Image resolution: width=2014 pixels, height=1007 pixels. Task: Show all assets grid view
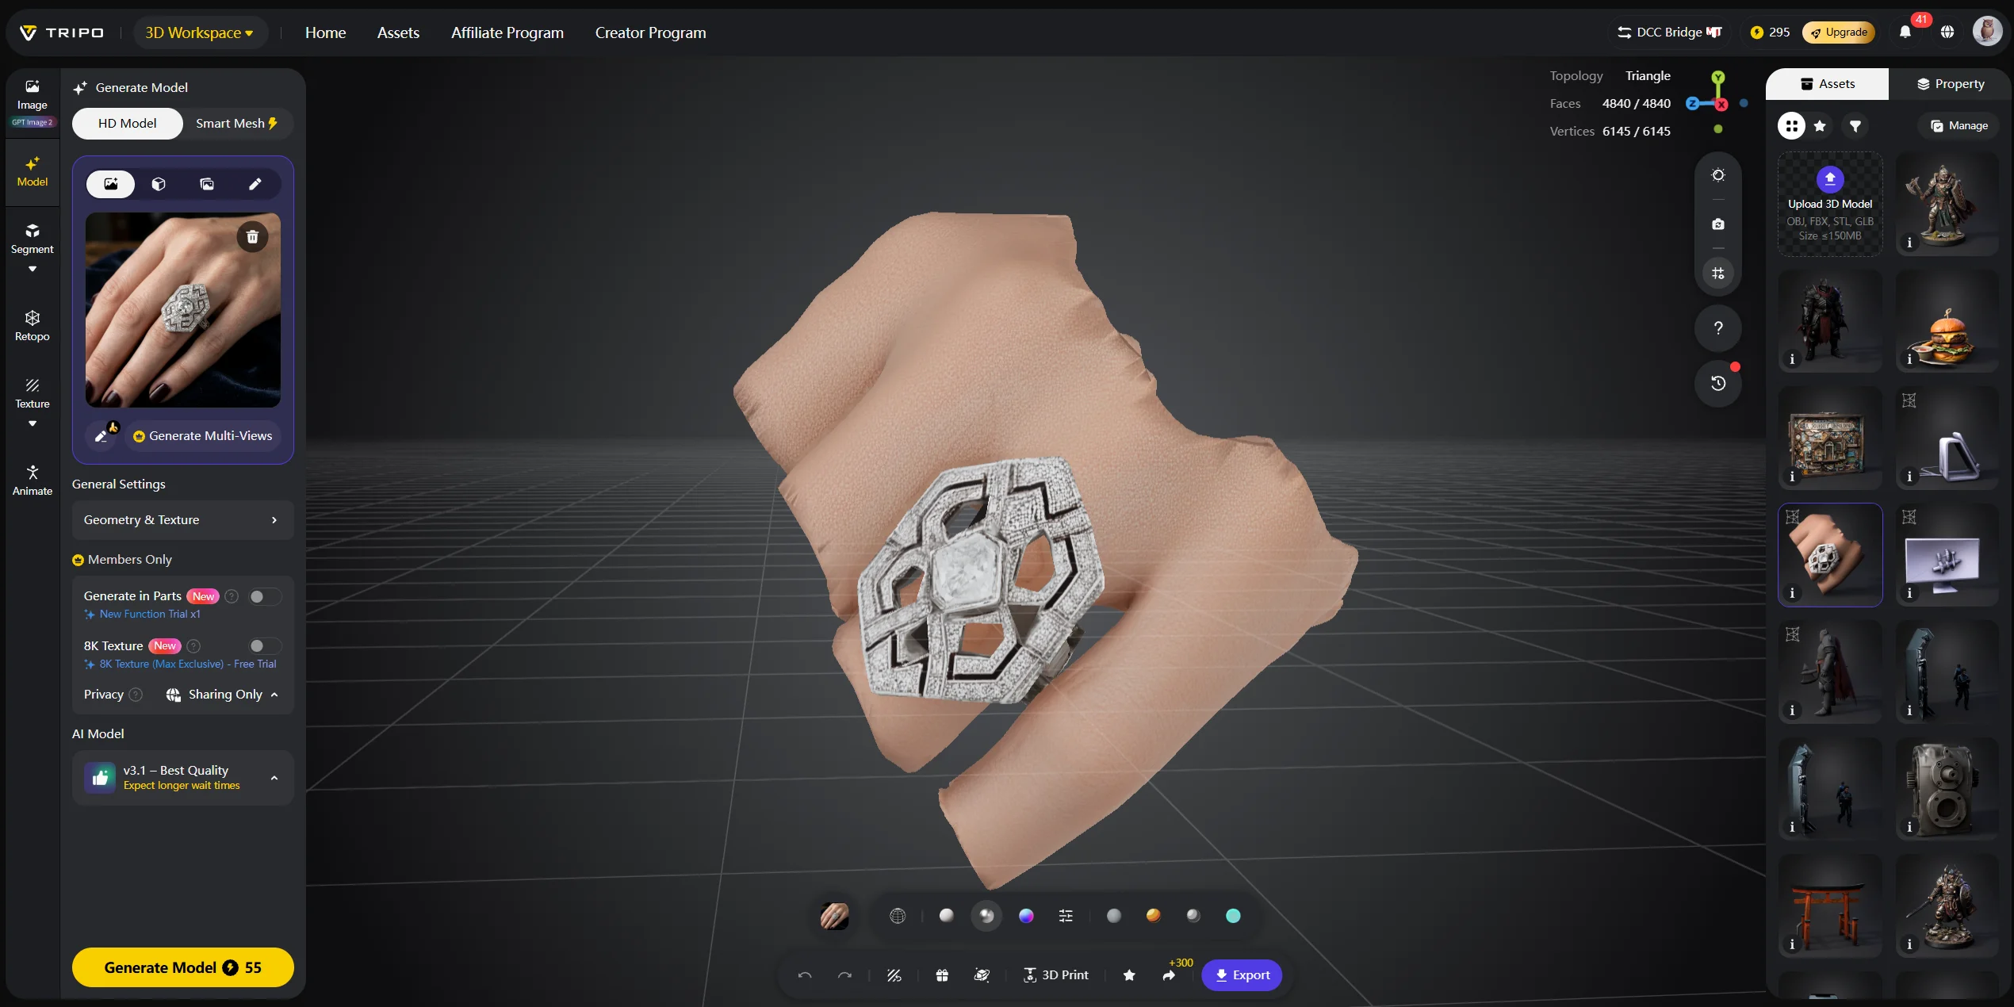click(1791, 125)
